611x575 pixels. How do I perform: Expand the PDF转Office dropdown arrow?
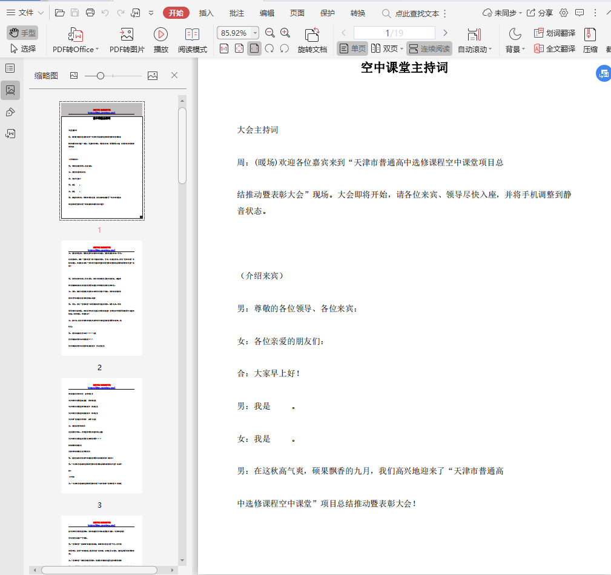(x=97, y=49)
